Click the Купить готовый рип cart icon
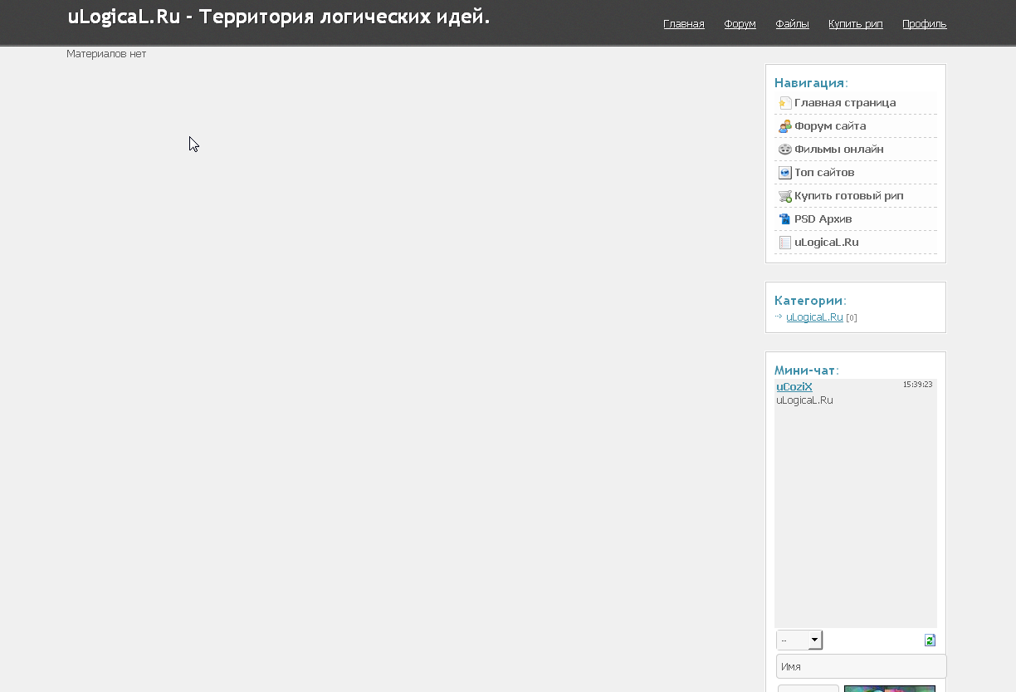Viewport: 1016px width, 692px height. pyautogui.click(x=784, y=196)
